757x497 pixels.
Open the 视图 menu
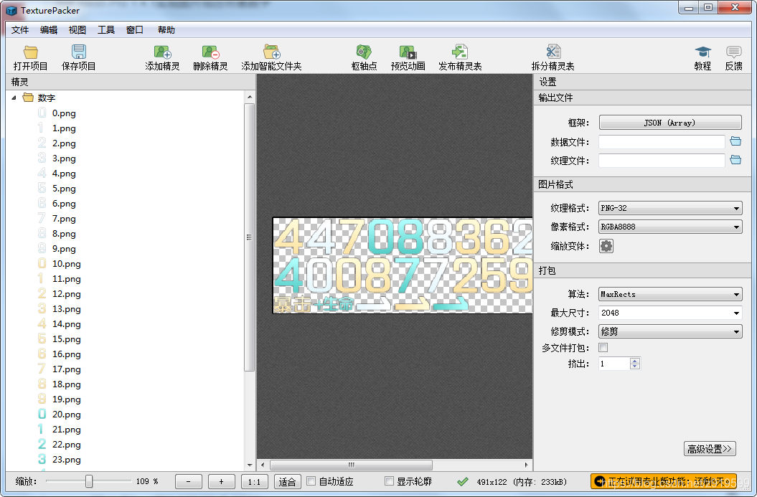(77, 29)
